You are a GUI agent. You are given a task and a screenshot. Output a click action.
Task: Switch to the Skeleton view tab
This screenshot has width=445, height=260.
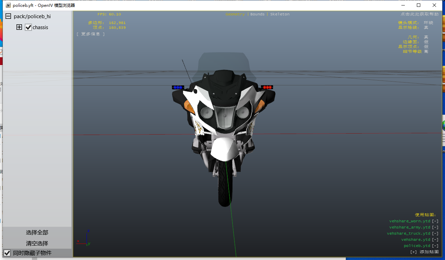tap(280, 14)
